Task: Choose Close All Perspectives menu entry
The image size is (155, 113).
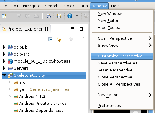Action: (x=122, y=84)
